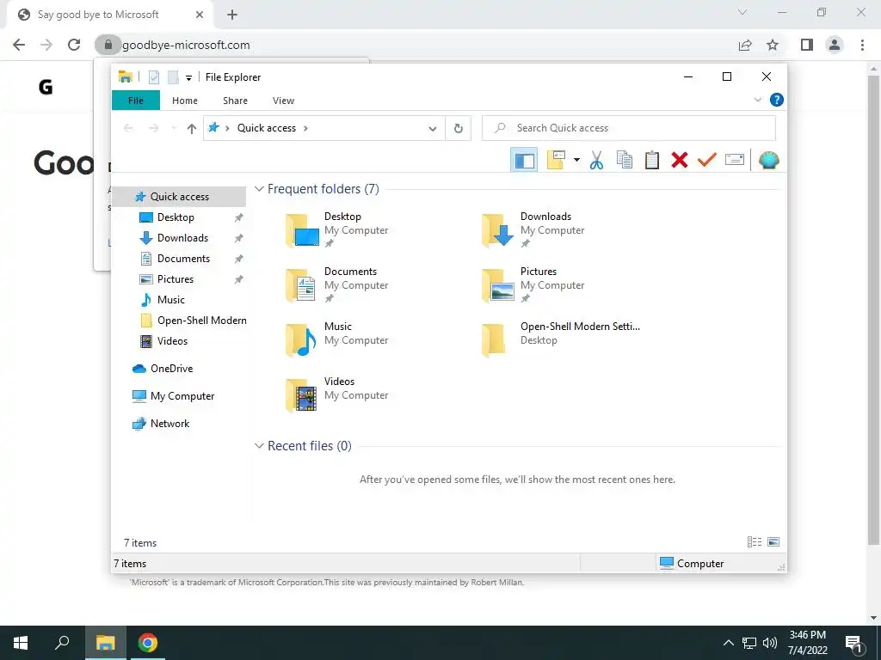Select Pictures in navigation pane
Screen dimensions: 881x660
click(175, 279)
